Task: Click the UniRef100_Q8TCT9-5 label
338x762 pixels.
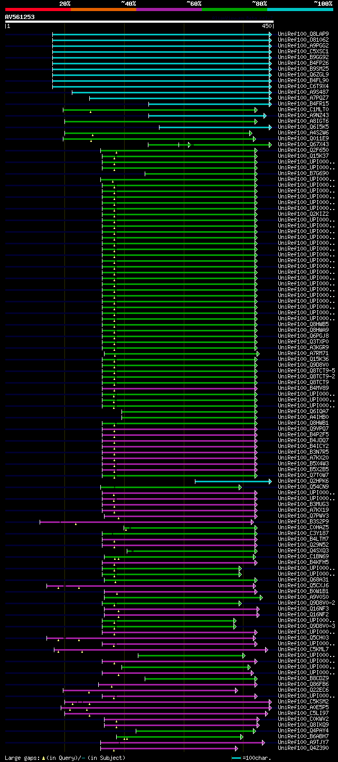Action: (306, 371)
